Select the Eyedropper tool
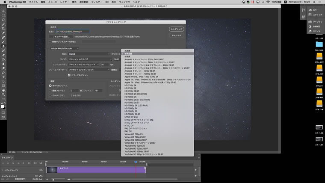The width and height of the screenshot is (325, 183). [3, 33]
